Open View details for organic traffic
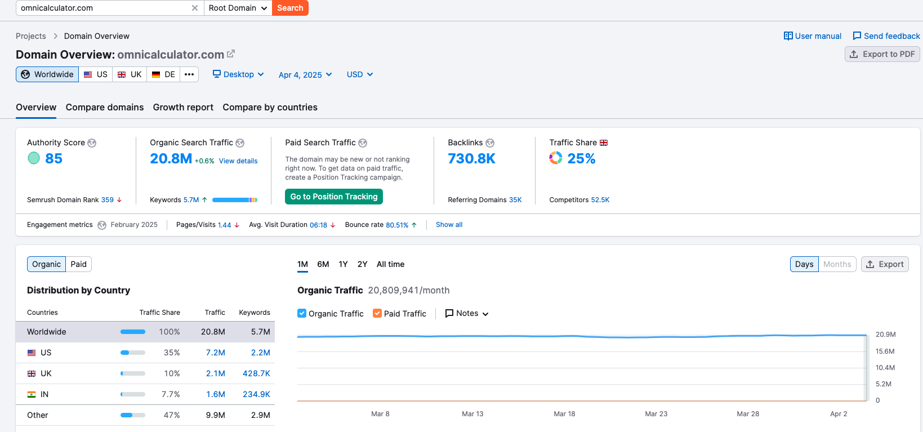923x432 pixels. pos(238,161)
